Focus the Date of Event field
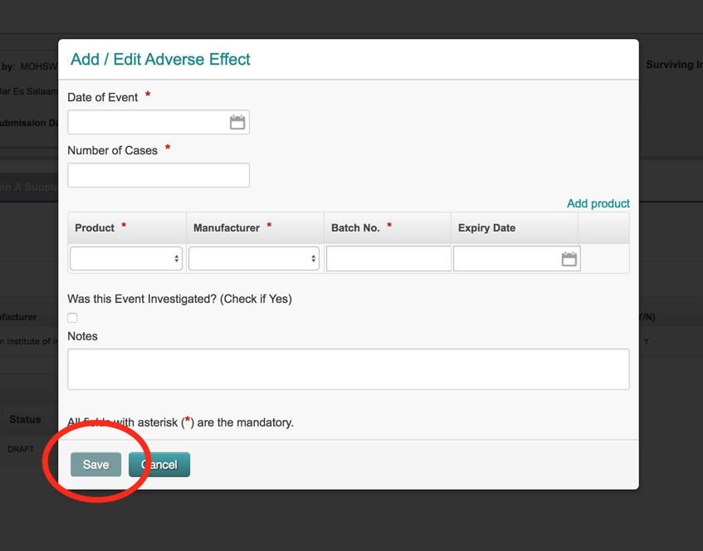703x551 pixels. tap(159, 122)
